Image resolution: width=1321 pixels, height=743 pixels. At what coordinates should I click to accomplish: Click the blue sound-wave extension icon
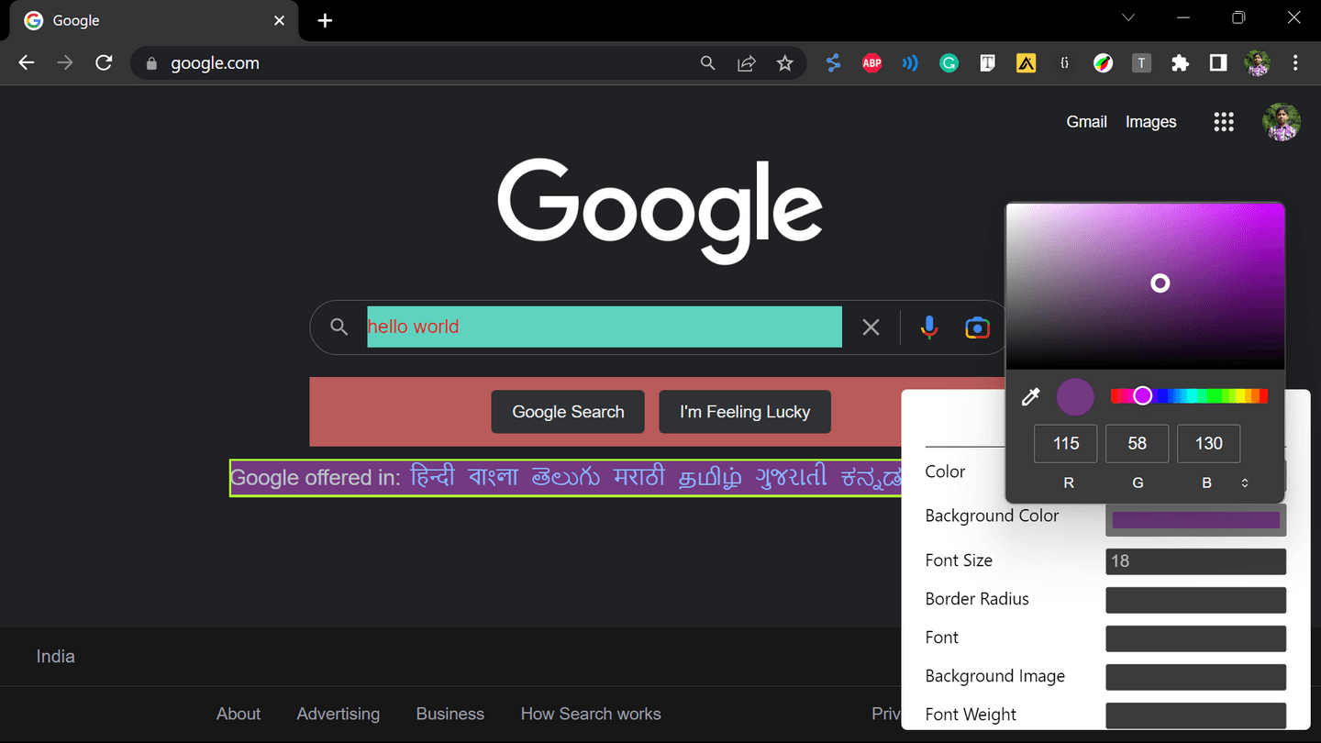pos(910,63)
